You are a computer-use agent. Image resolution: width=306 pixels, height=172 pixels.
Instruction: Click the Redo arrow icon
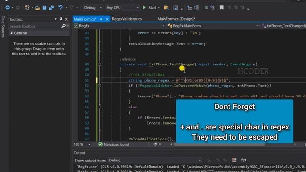pyautogui.click(x=71, y=8)
